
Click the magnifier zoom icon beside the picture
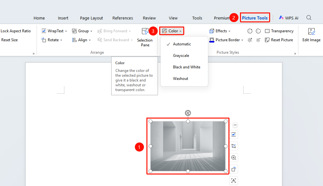[234, 158]
